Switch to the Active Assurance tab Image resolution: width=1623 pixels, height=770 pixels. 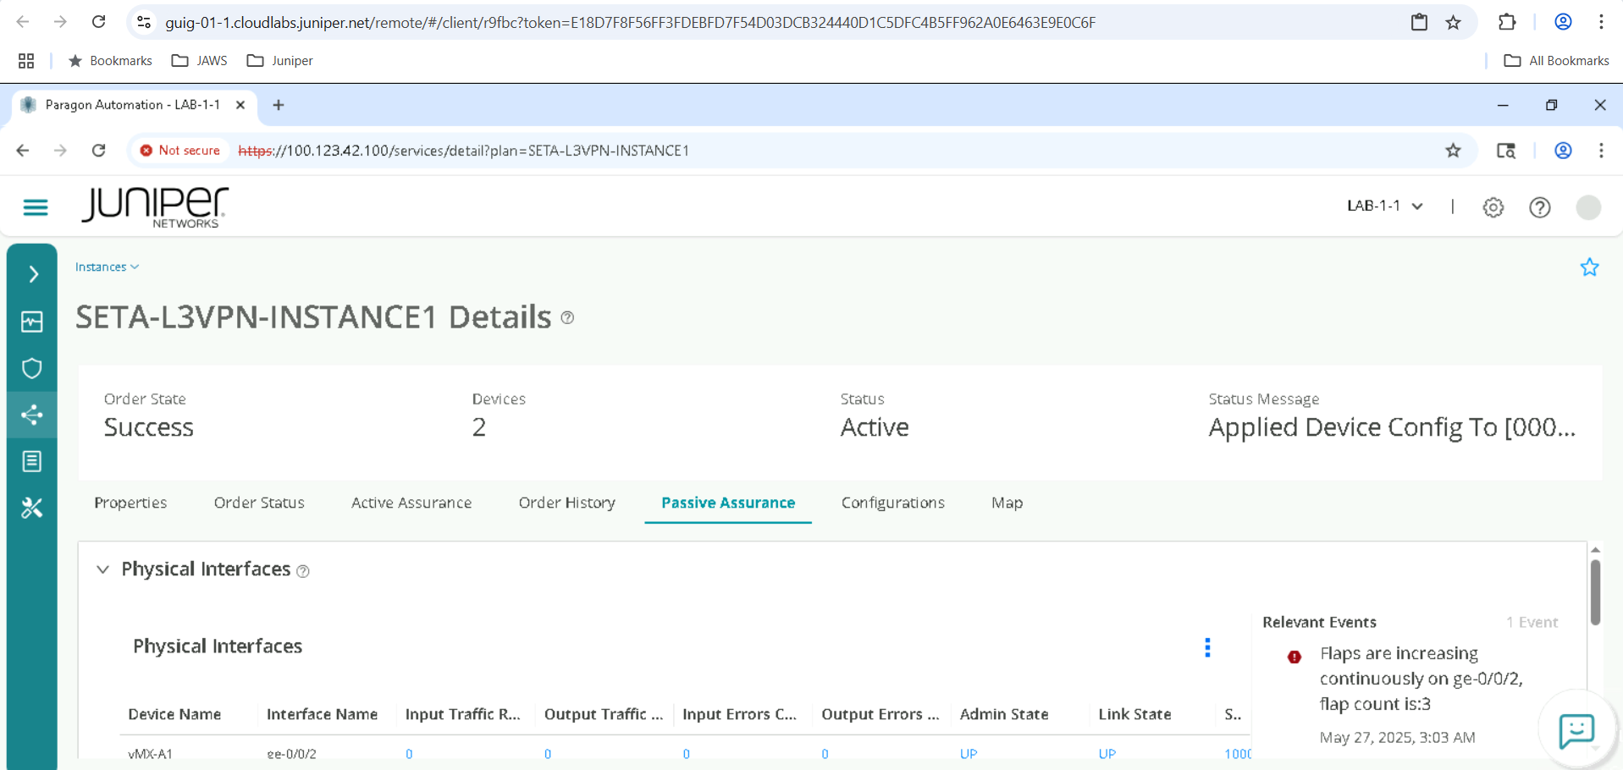[411, 503]
